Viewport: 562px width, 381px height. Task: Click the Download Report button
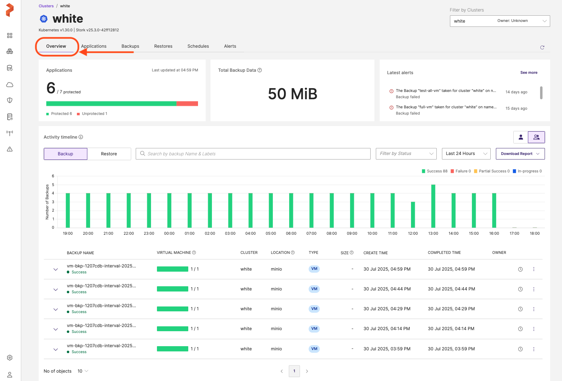(x=520, y=154)
